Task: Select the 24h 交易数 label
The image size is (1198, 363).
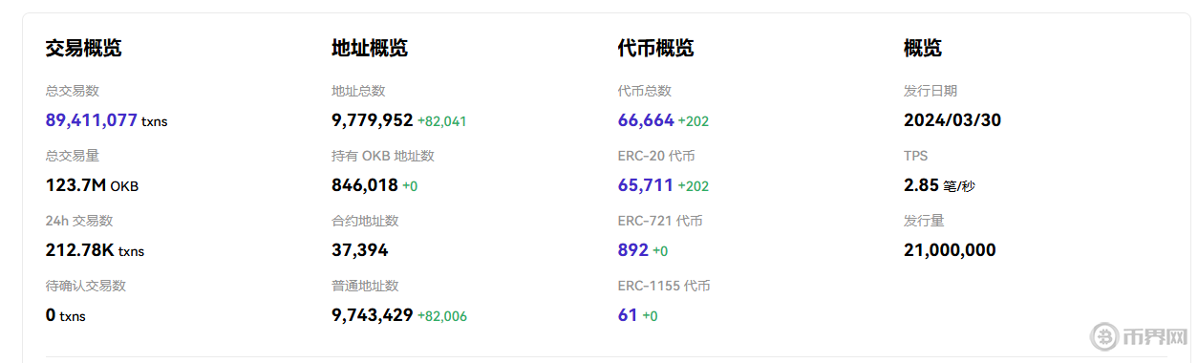Action: click(79, 221)
